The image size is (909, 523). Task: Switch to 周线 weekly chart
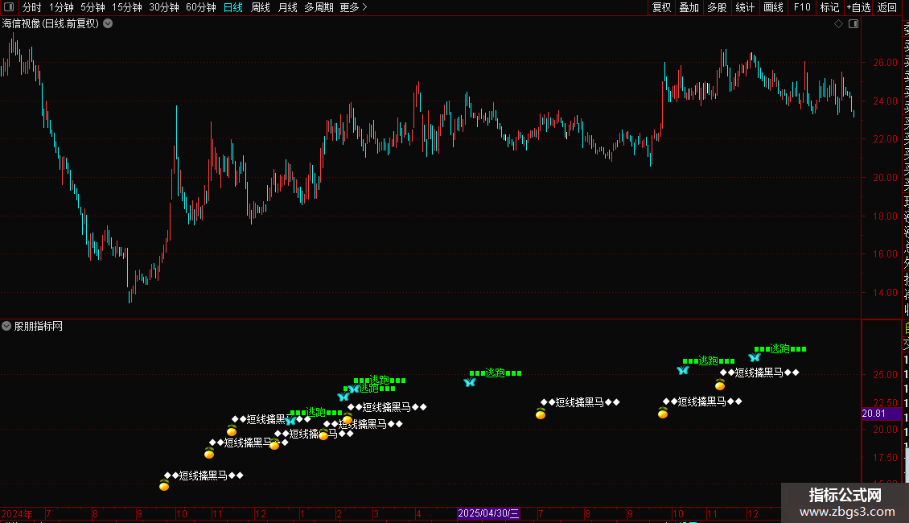coord(261,7)
